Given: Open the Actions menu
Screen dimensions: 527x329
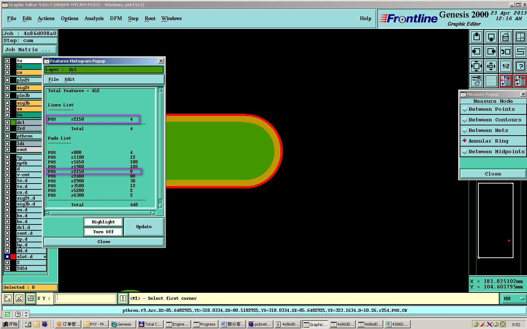Looking at the screenshot, I should 46,18.
